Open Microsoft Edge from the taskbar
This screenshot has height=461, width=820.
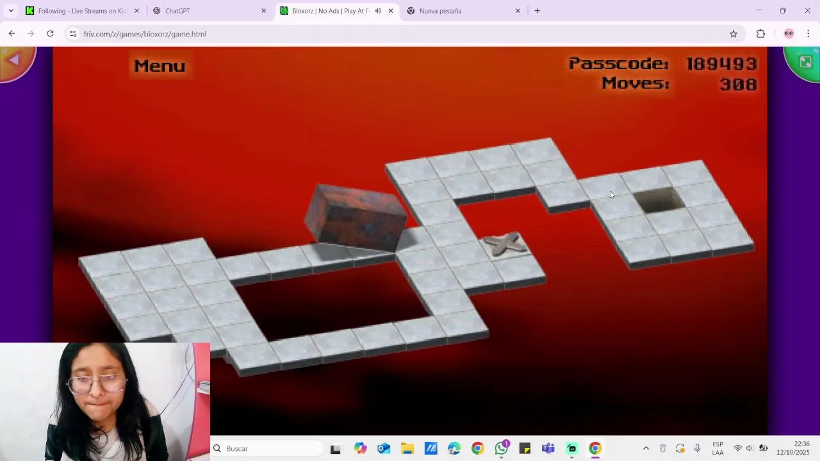tap(454, 449)
